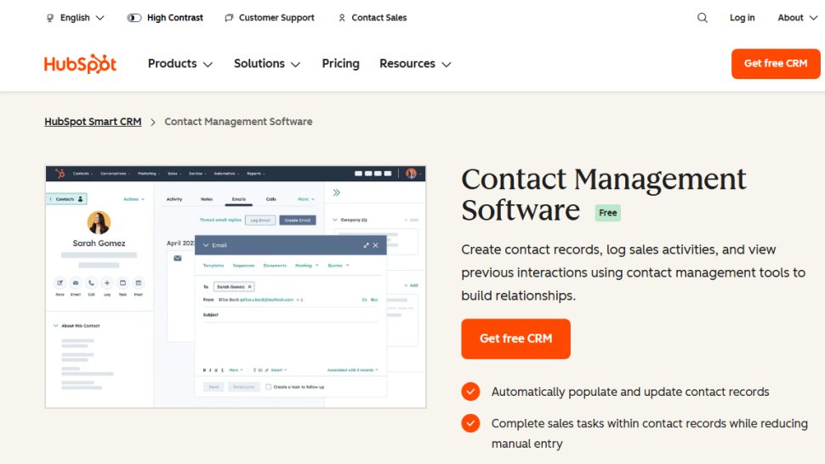Open the Products menu

pos(180,64)
